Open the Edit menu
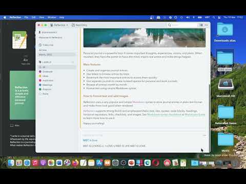246x184 pixels. tap(33, 17)
